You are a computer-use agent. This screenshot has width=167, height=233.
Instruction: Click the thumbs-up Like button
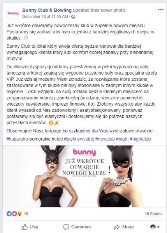point(30,227)
